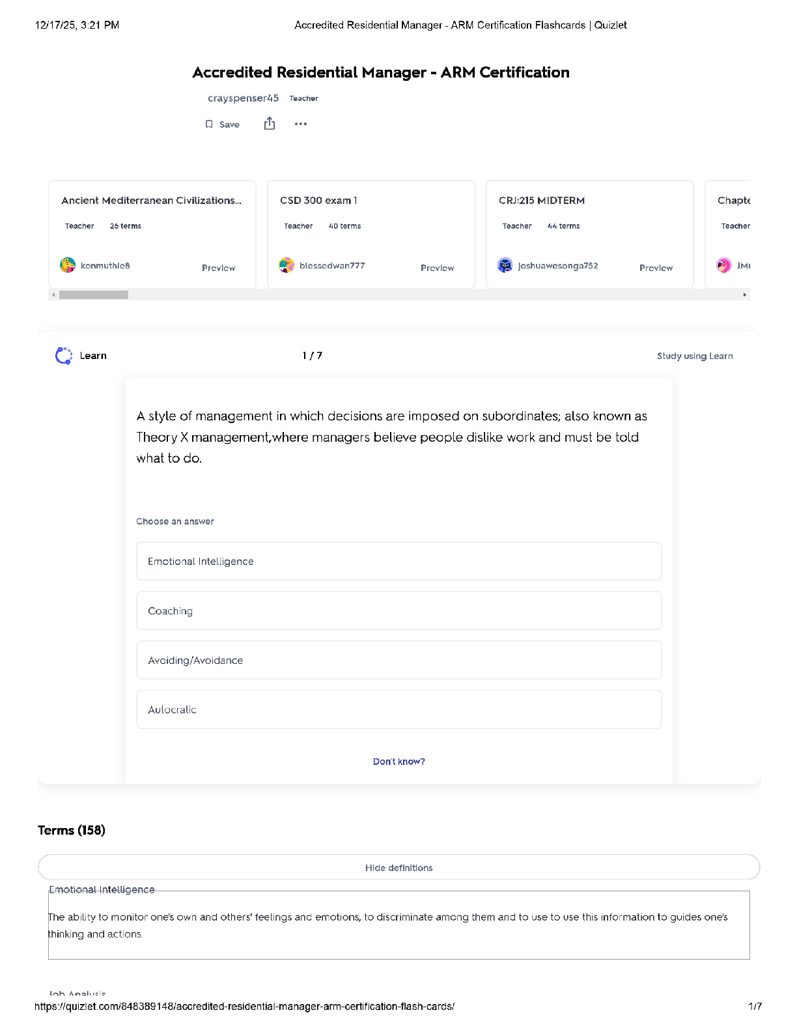
Task: Open Study using Learn
Action: coord(694,356)
